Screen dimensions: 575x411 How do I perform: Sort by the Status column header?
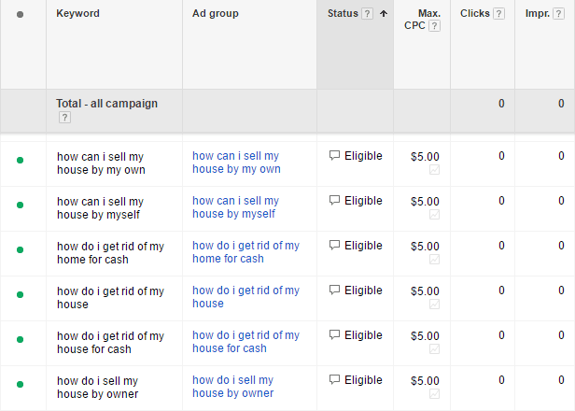click(x=343, y=14)
